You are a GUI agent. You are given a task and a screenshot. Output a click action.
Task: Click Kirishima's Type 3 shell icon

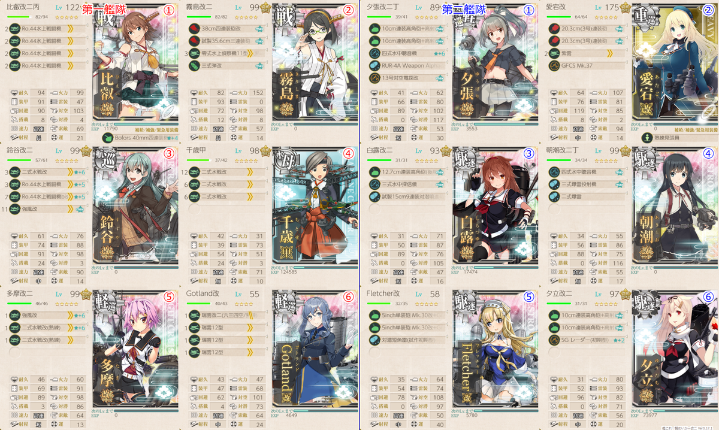[194, 65]
